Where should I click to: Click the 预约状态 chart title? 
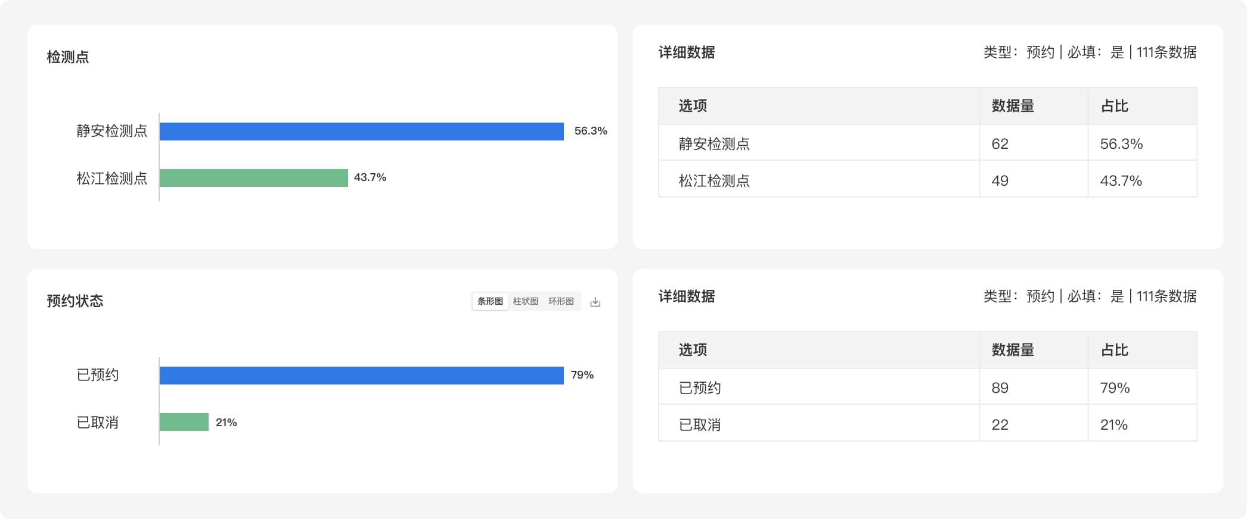[75, 301]
